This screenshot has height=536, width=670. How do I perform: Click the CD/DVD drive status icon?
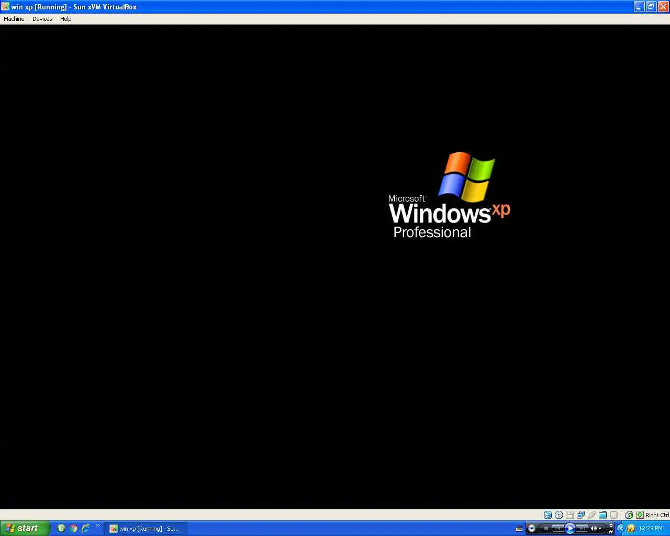pos(559,515)
